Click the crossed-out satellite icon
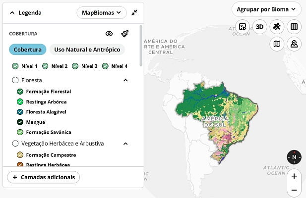This screenshot has height=198, width=306. (x=277, y=27)
